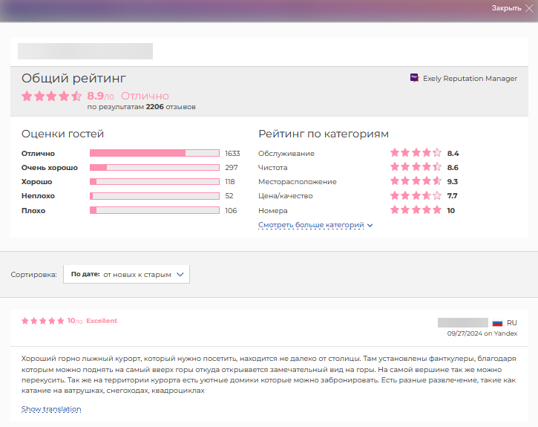Screen dimensions: 538x427
Task: Expand Смотреть больше категорий link
Action: point(311,225)
